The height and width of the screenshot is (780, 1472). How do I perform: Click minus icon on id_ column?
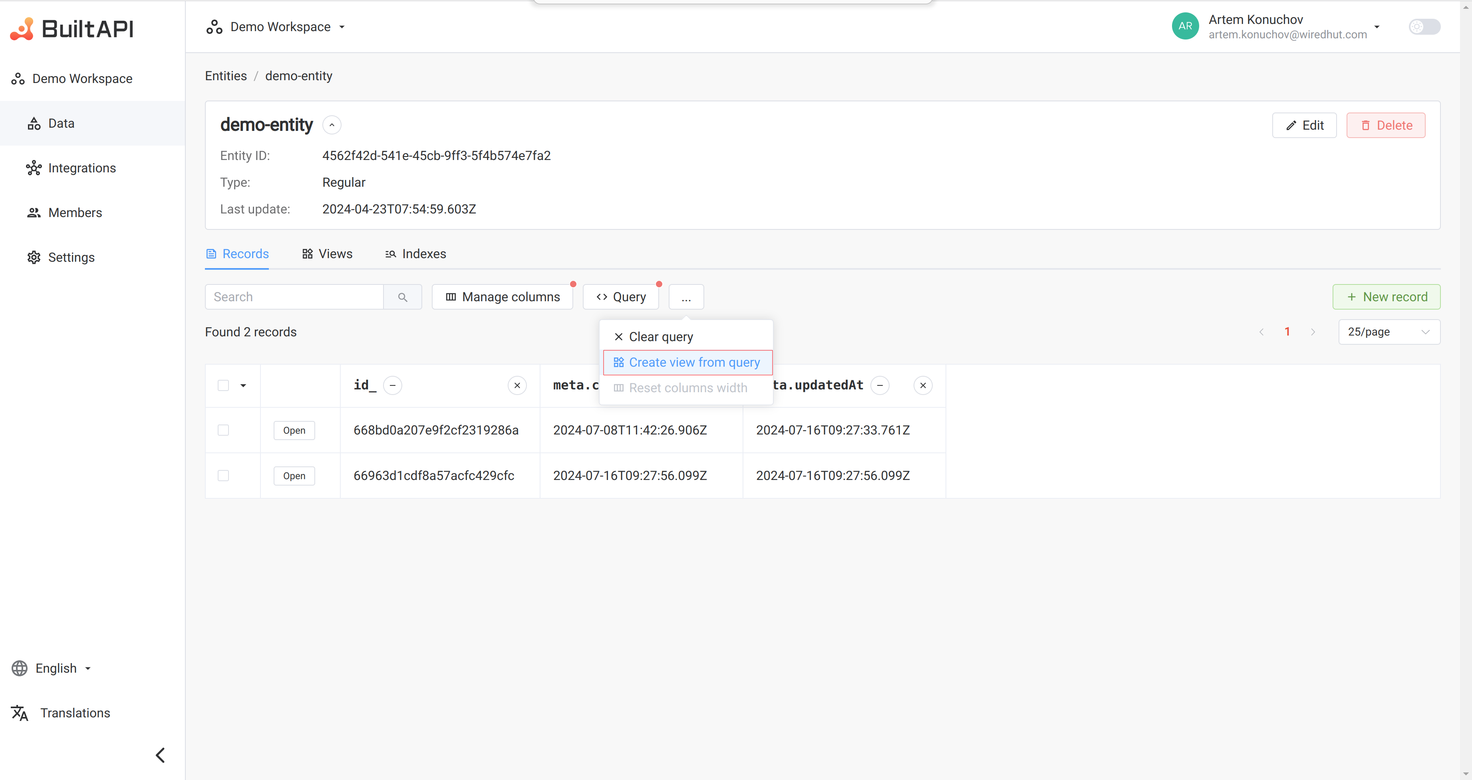[x=393, y=386]
